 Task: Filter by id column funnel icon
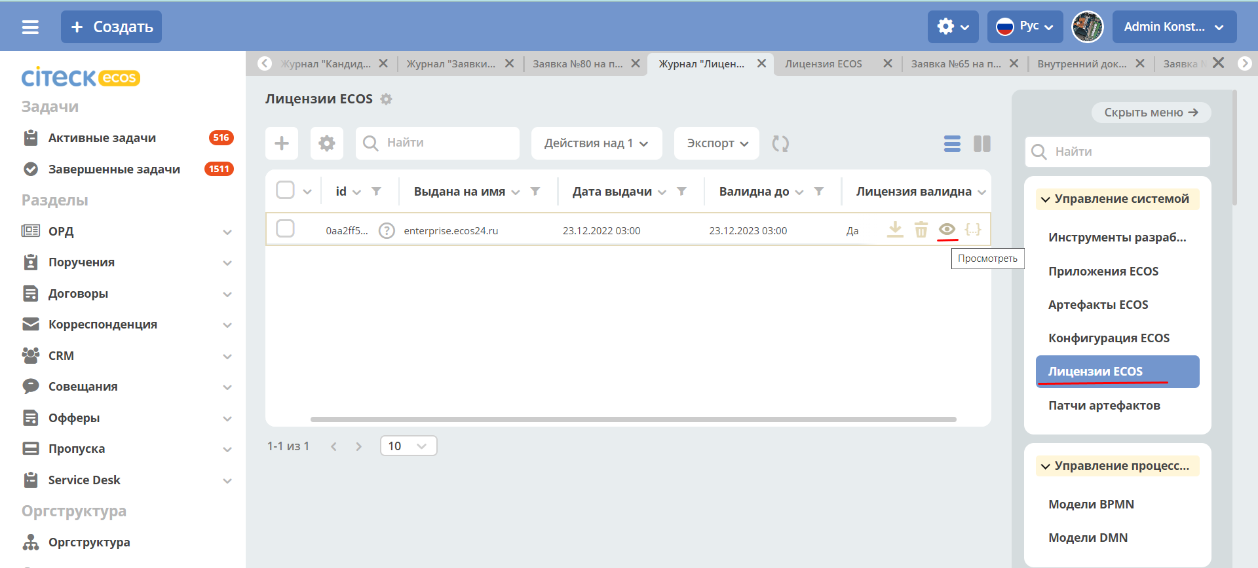[376, 192]
